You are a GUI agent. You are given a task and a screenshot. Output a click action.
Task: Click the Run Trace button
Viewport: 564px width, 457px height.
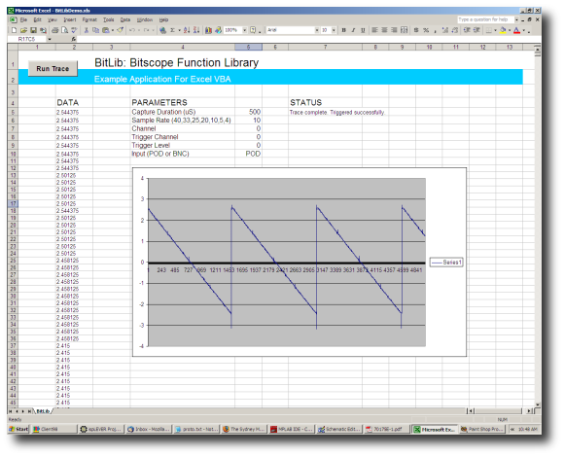tap(53, 69)
